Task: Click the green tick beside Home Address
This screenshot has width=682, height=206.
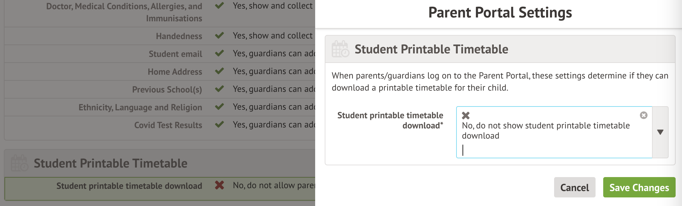Action: (219, 71)
